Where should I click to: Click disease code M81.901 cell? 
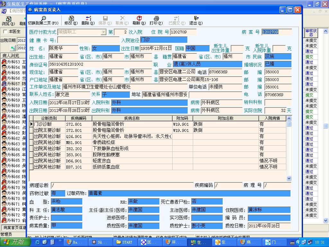pos(78,142)
